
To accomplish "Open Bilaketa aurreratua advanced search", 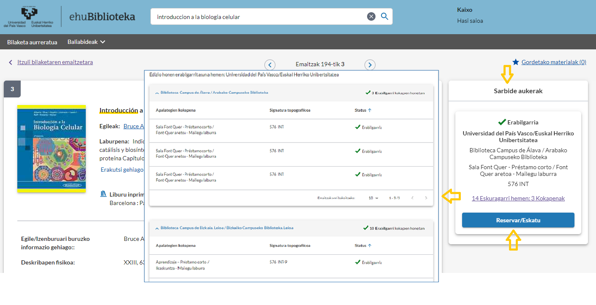I will [32, 42].
